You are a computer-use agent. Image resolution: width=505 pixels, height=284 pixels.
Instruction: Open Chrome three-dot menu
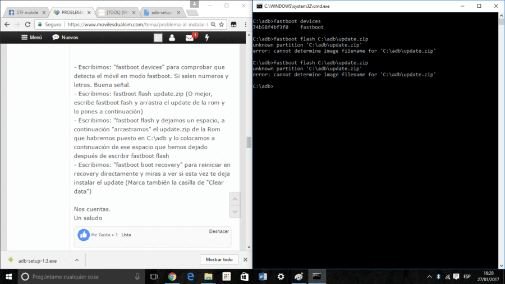(245, 25)
